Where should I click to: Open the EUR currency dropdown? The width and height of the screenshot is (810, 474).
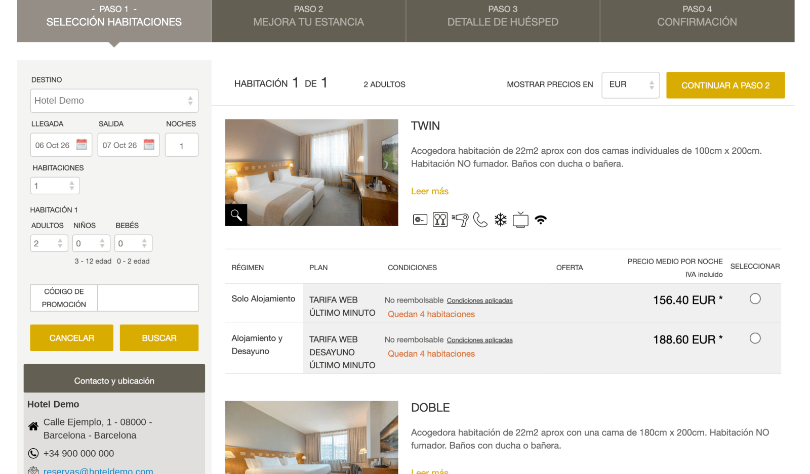[x=631, y=85]
